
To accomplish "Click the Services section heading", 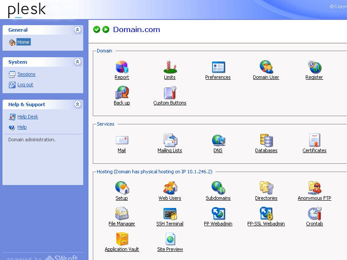I will pos(105,124).
